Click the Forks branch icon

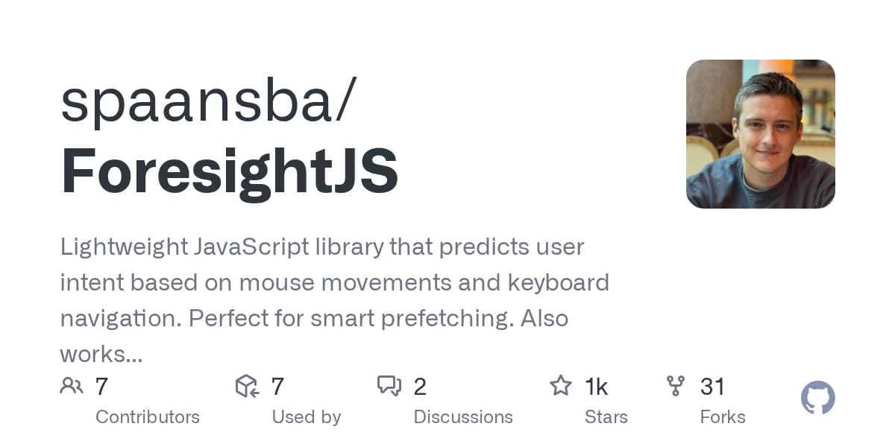point(676,386)
